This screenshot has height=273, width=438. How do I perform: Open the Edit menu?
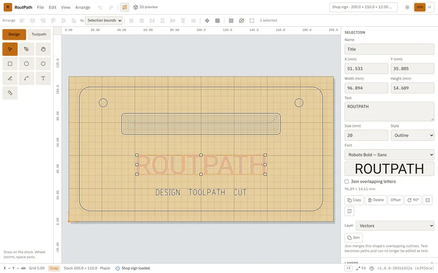coord(52,7)
